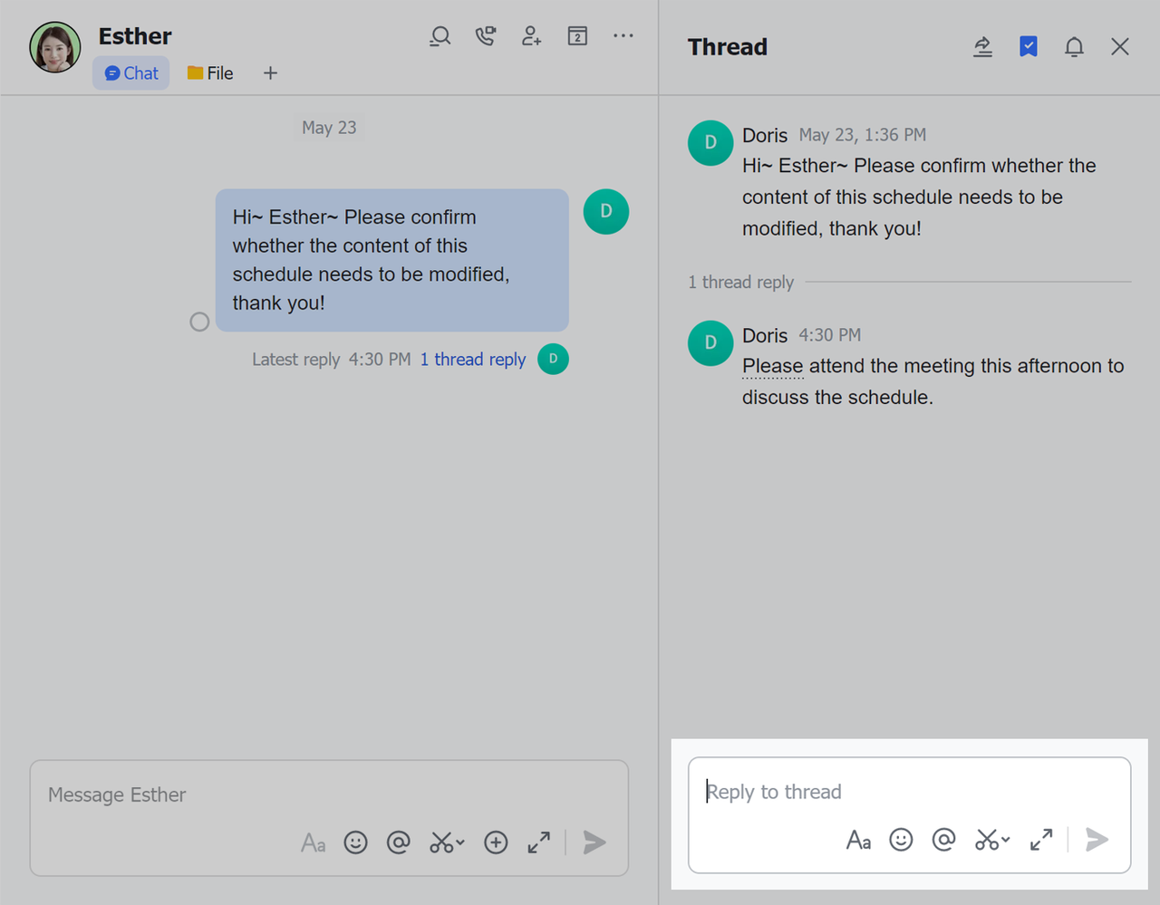Open the more options ellipsis menu
The image size is (1160, 905).
pos(623,36)
